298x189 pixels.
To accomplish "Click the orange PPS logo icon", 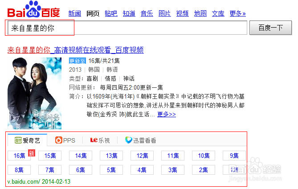I will (x=58, y=140).
